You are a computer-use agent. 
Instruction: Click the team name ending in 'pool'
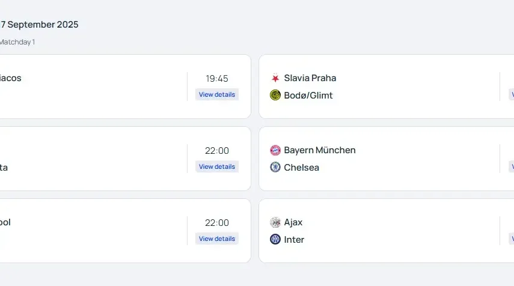(5, 222)
